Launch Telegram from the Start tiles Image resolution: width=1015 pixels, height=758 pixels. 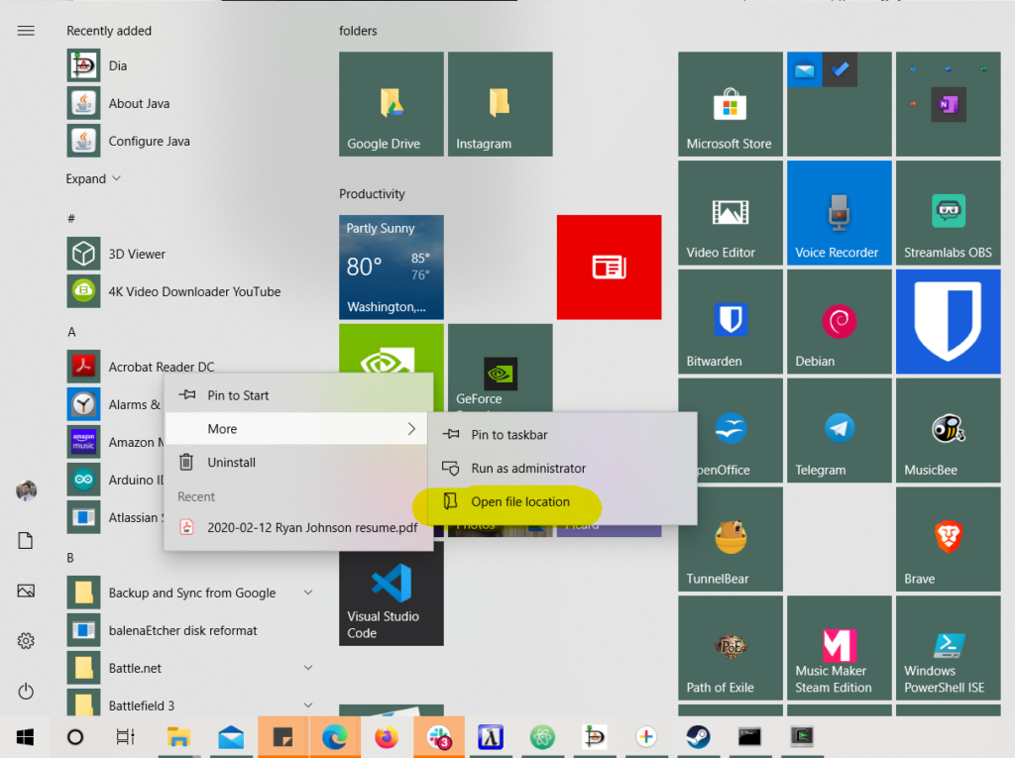pos(839,431)
